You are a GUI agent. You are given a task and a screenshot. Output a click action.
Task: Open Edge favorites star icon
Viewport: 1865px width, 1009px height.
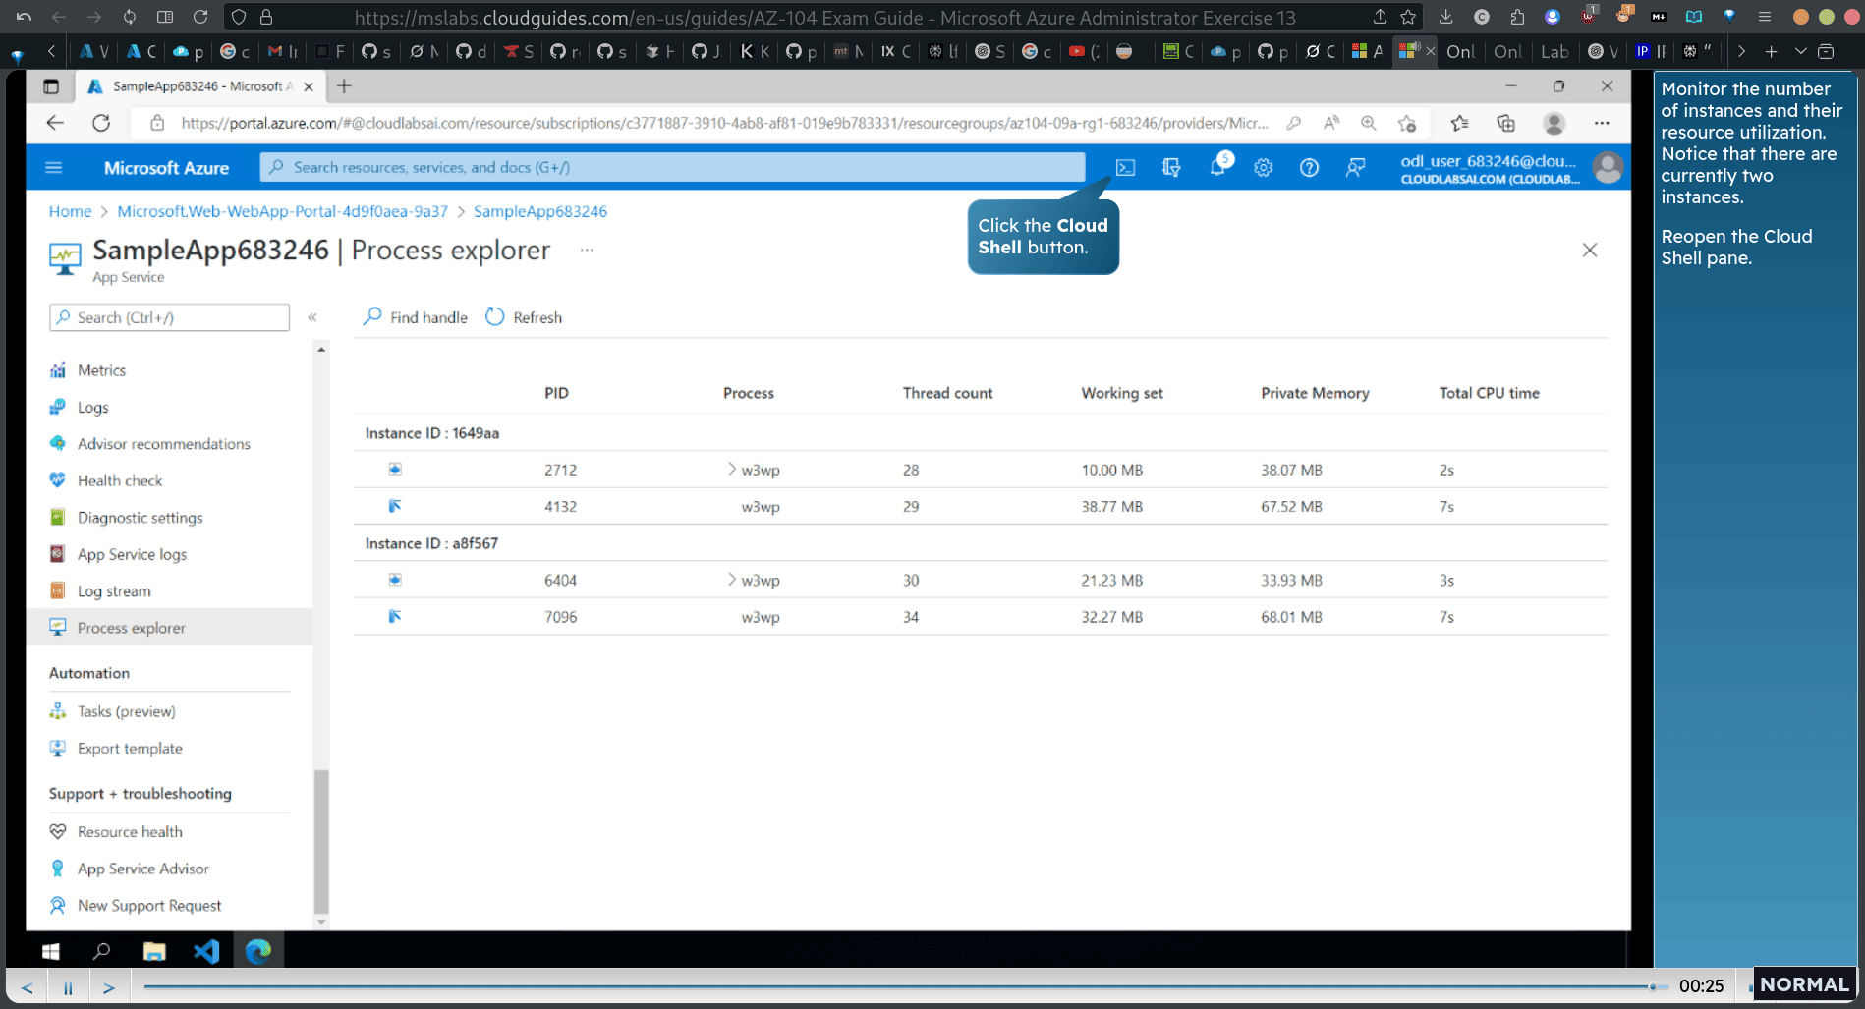tap(1459, 123)
